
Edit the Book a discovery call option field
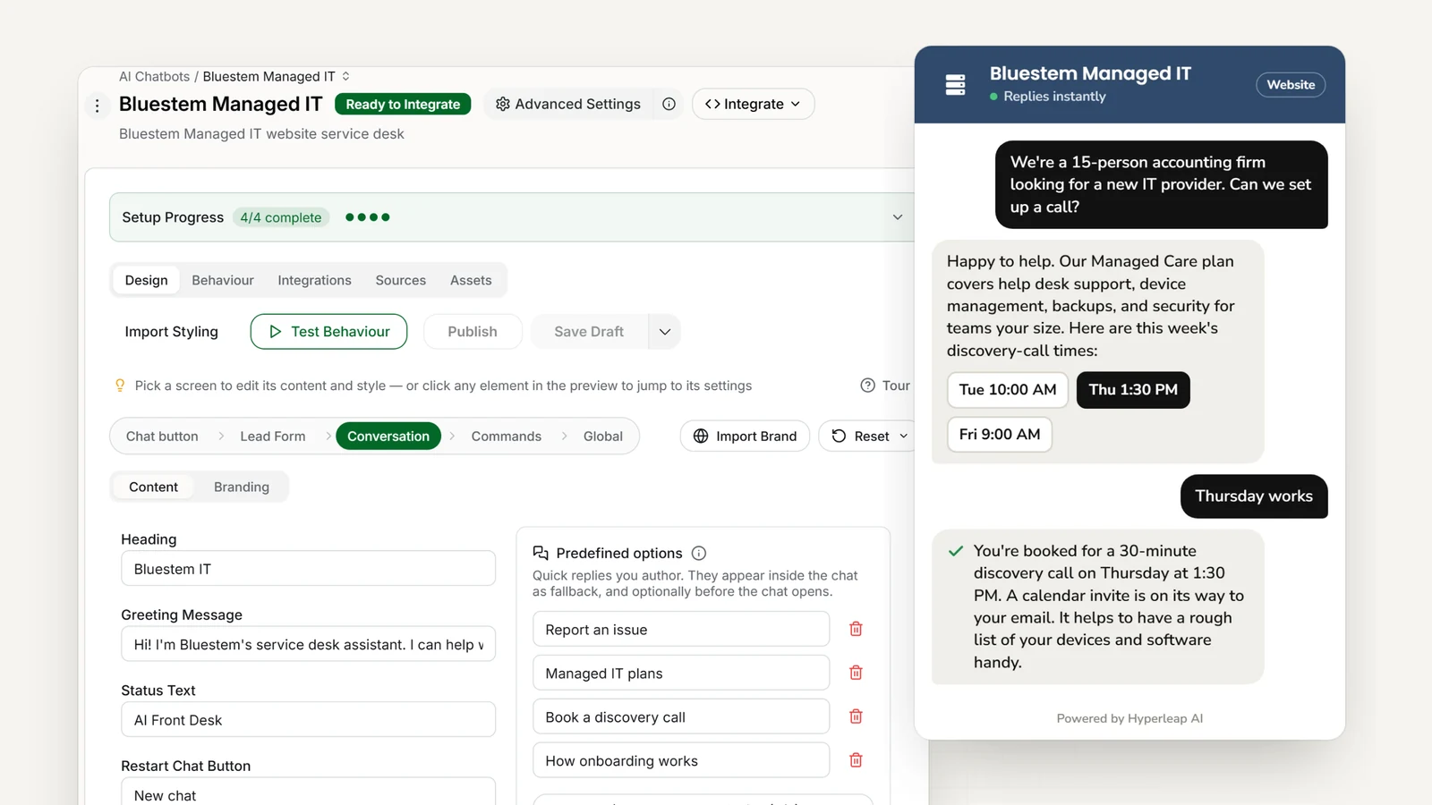(x=681, y=717)
